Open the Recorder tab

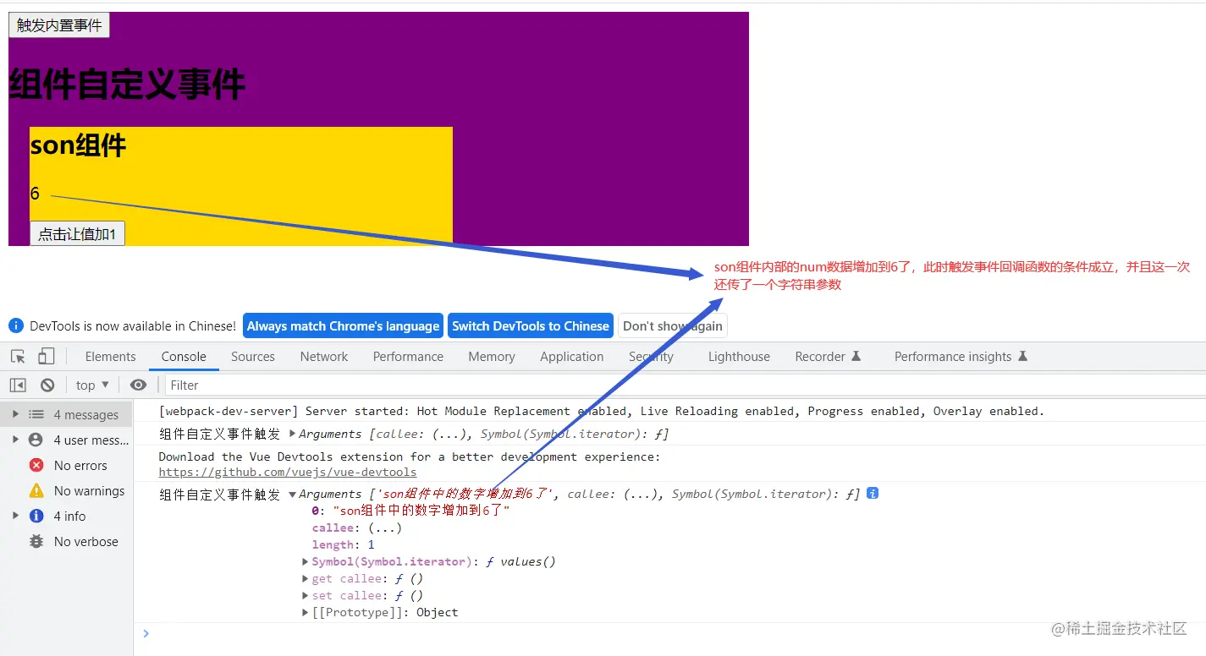pyautogui.click(x=828, y=357)
